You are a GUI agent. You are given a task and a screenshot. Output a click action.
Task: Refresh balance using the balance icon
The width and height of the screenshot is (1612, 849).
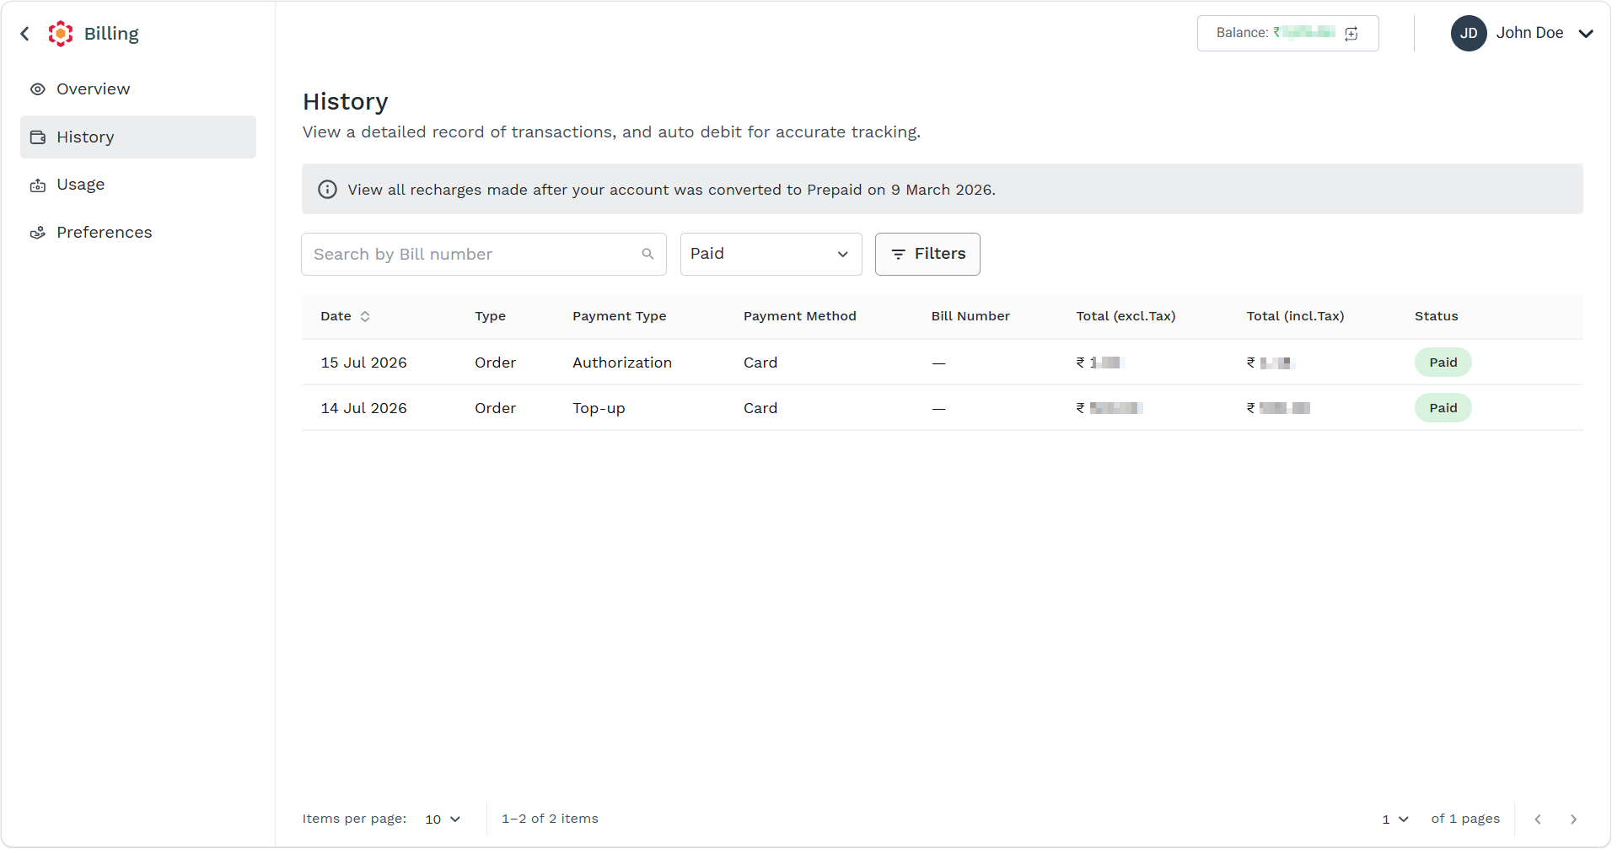(x=1351, y=34)
